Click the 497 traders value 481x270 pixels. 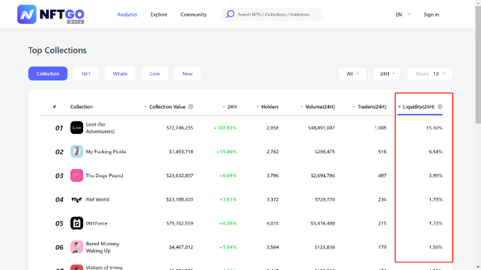pos(382,175)
